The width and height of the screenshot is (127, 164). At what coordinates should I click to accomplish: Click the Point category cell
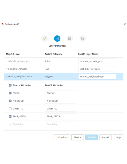pos(47,61)
